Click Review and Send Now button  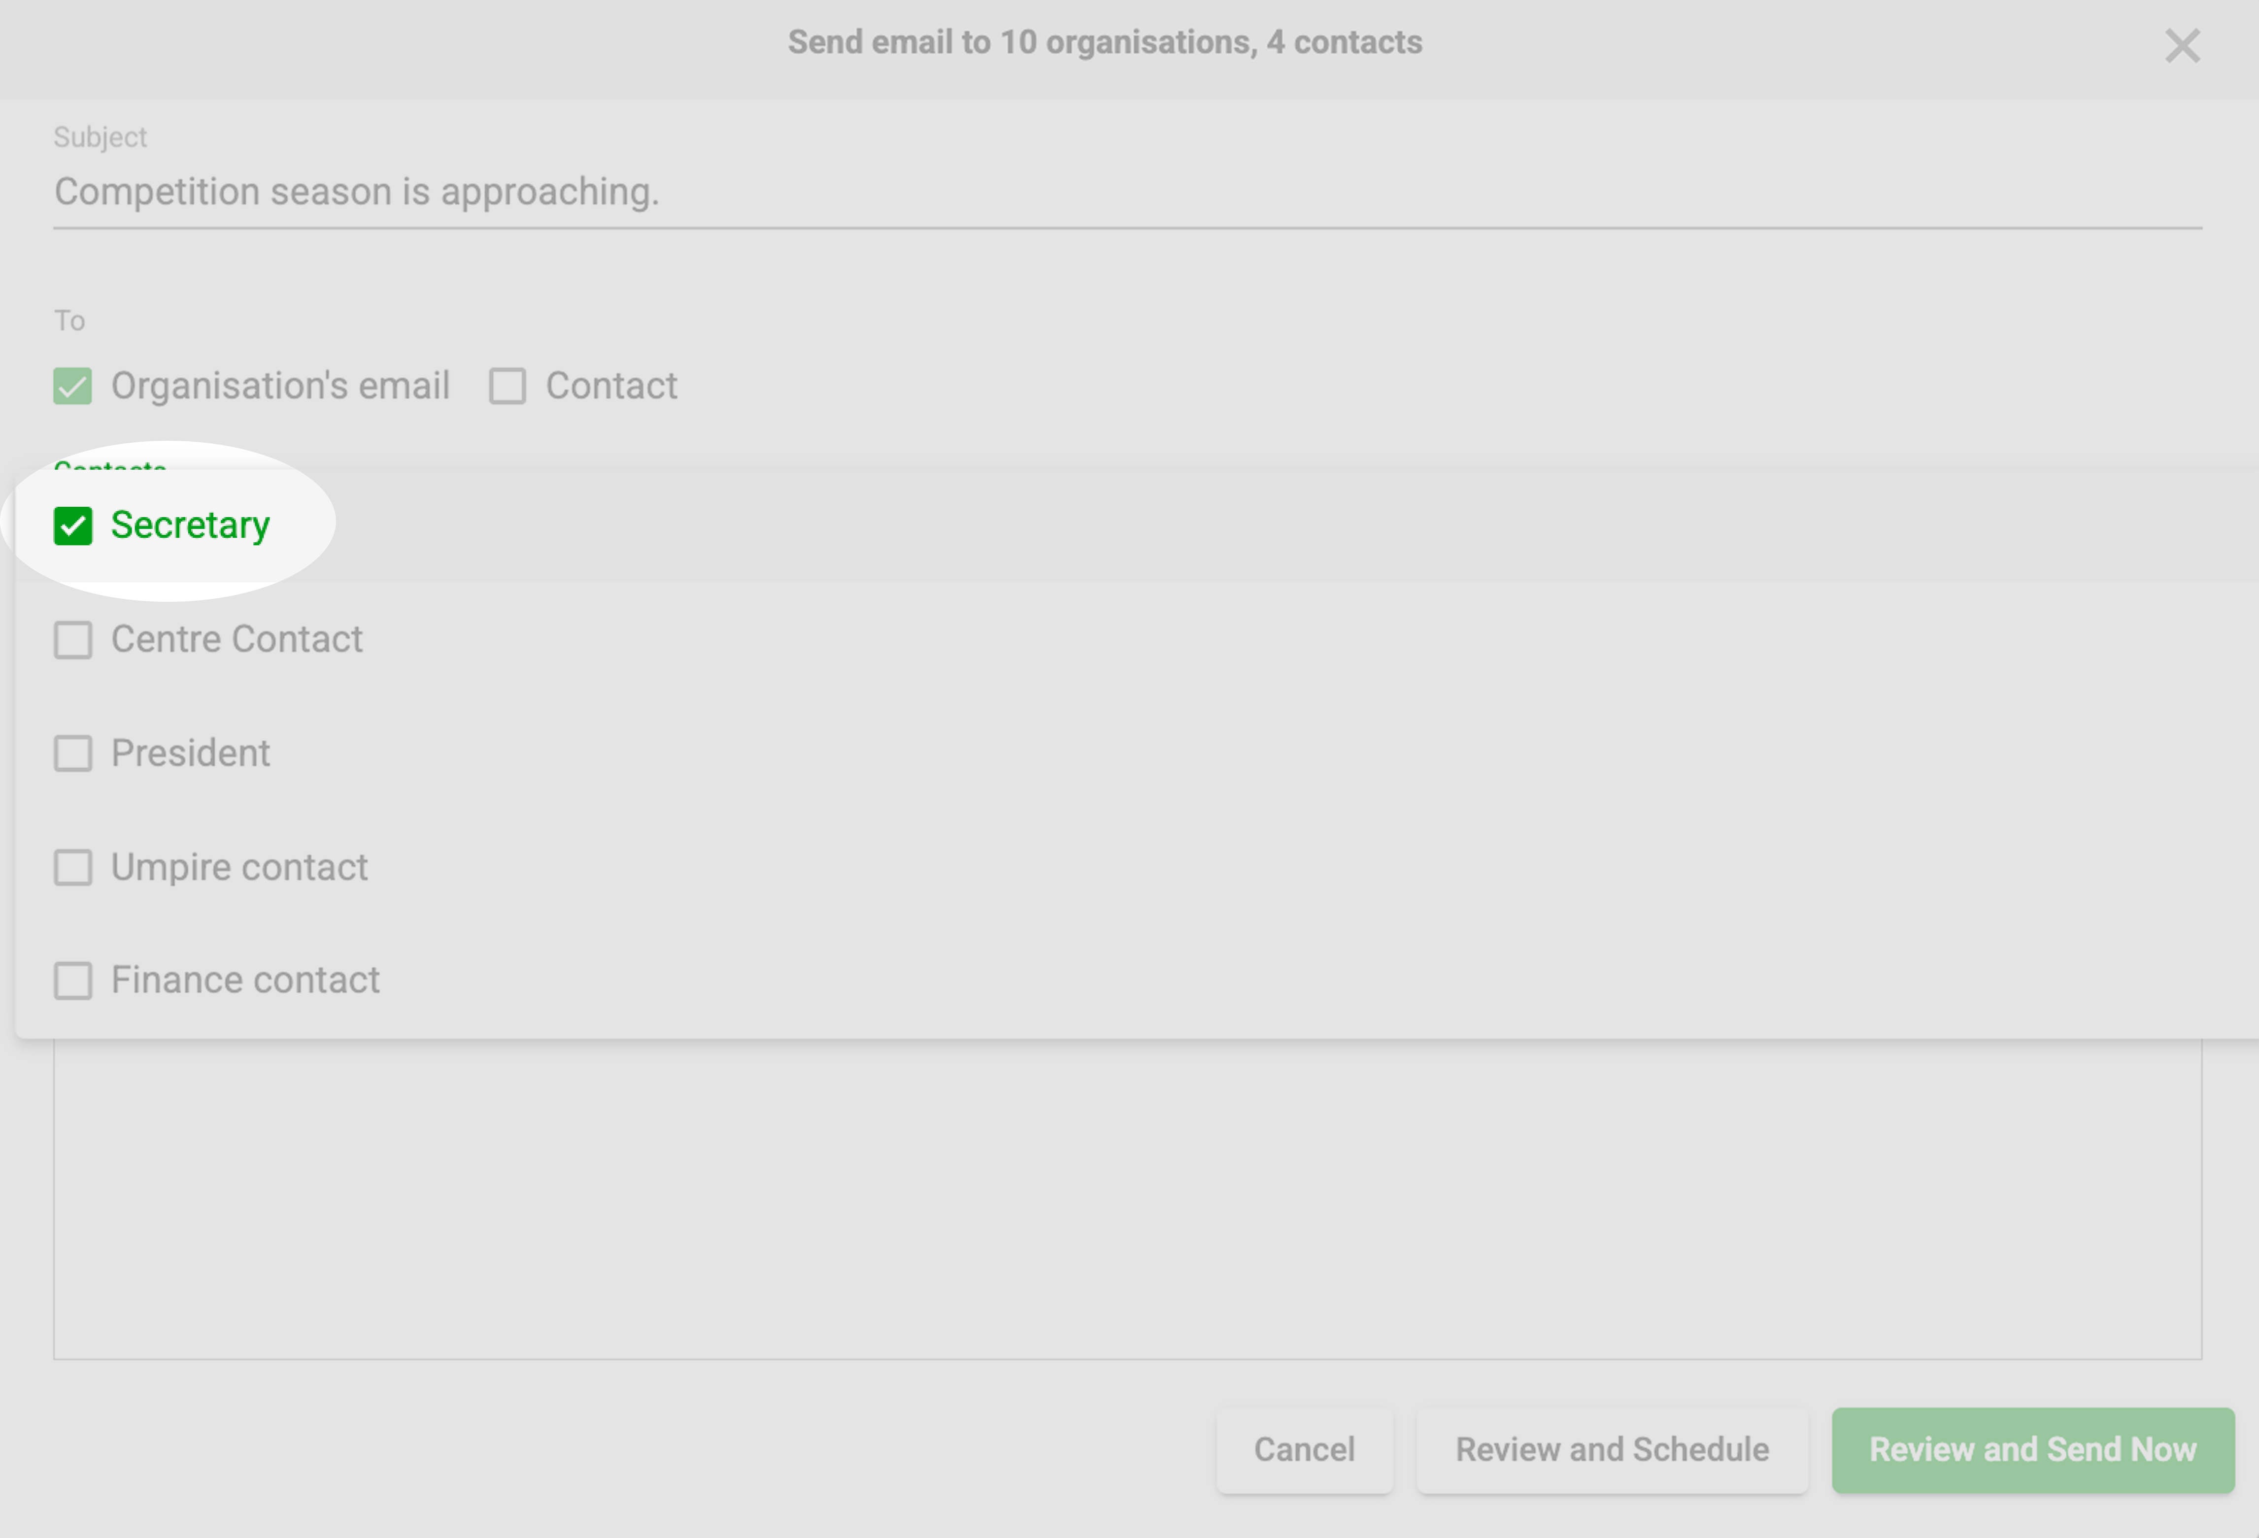click(2032, 1448)
